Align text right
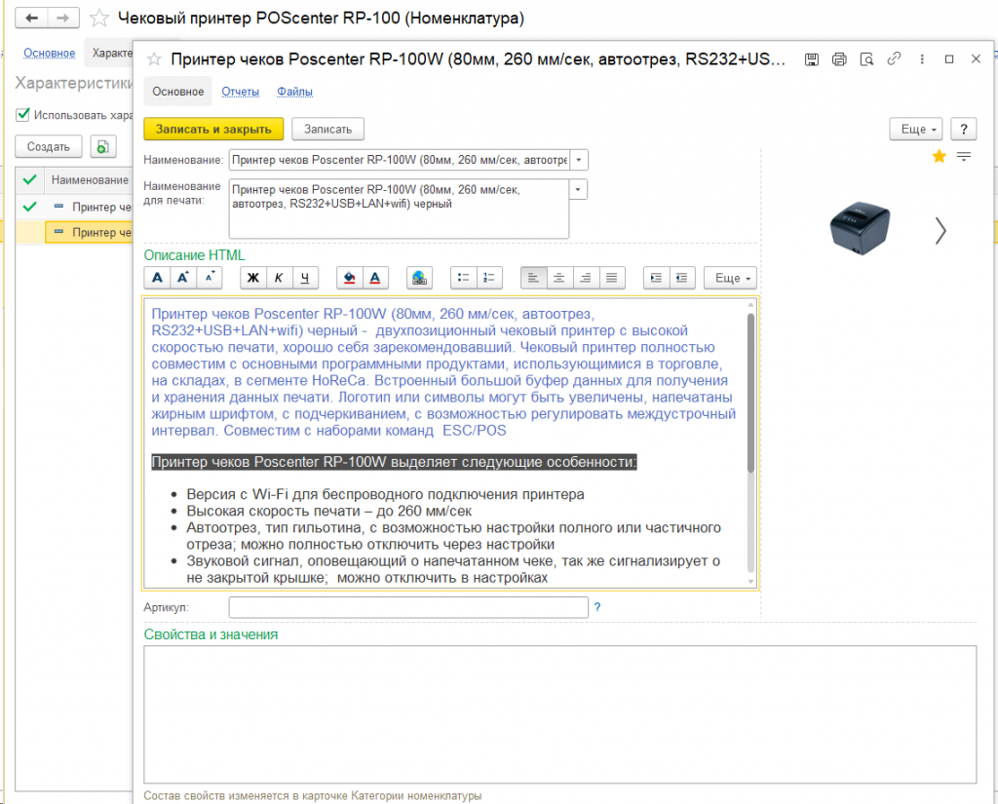Screen dimensions: 998x804 pyautogui.click(x=586, y=278)
